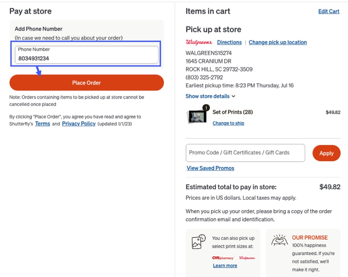Click the Walgreens logo near Directions

199,42
